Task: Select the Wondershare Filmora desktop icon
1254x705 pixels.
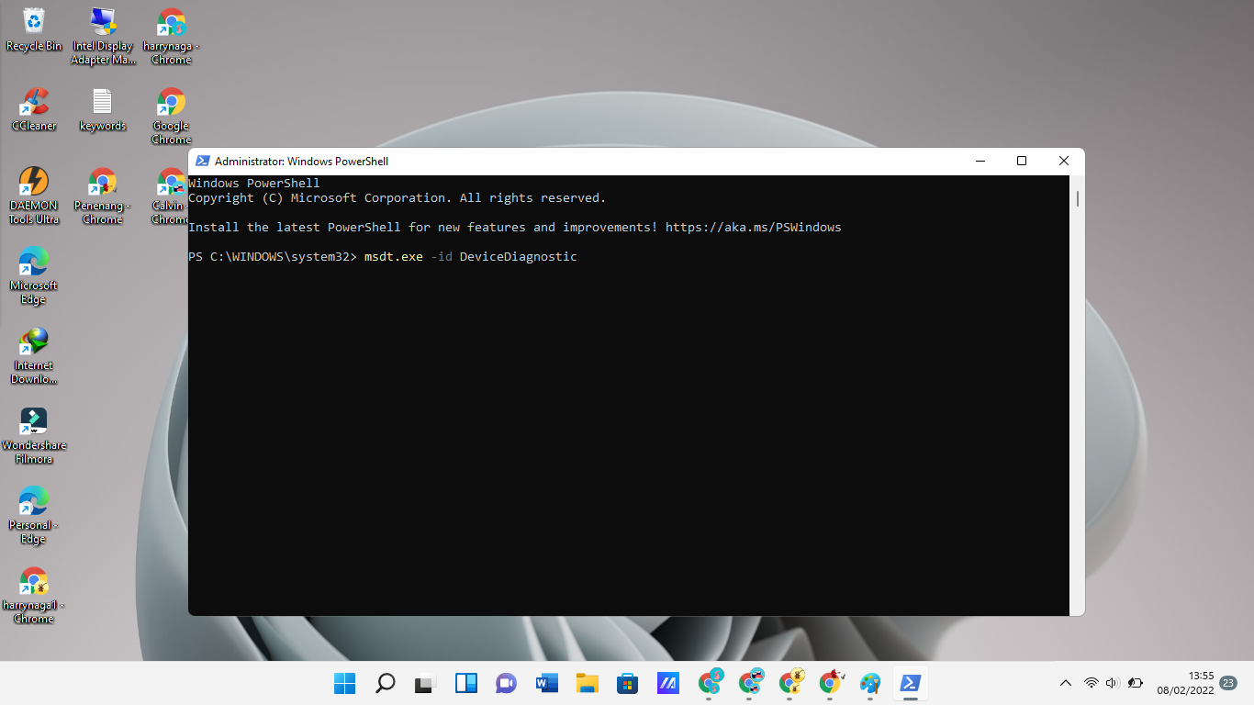Action: [34, 436]
